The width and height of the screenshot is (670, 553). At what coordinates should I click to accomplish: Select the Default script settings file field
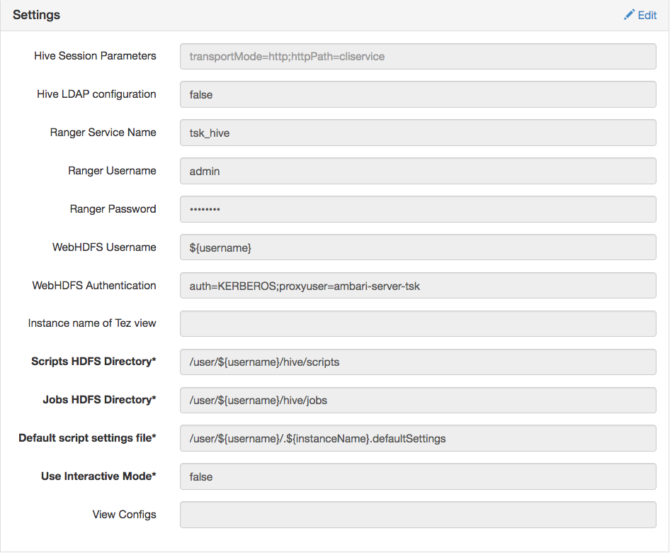[418, 437]
